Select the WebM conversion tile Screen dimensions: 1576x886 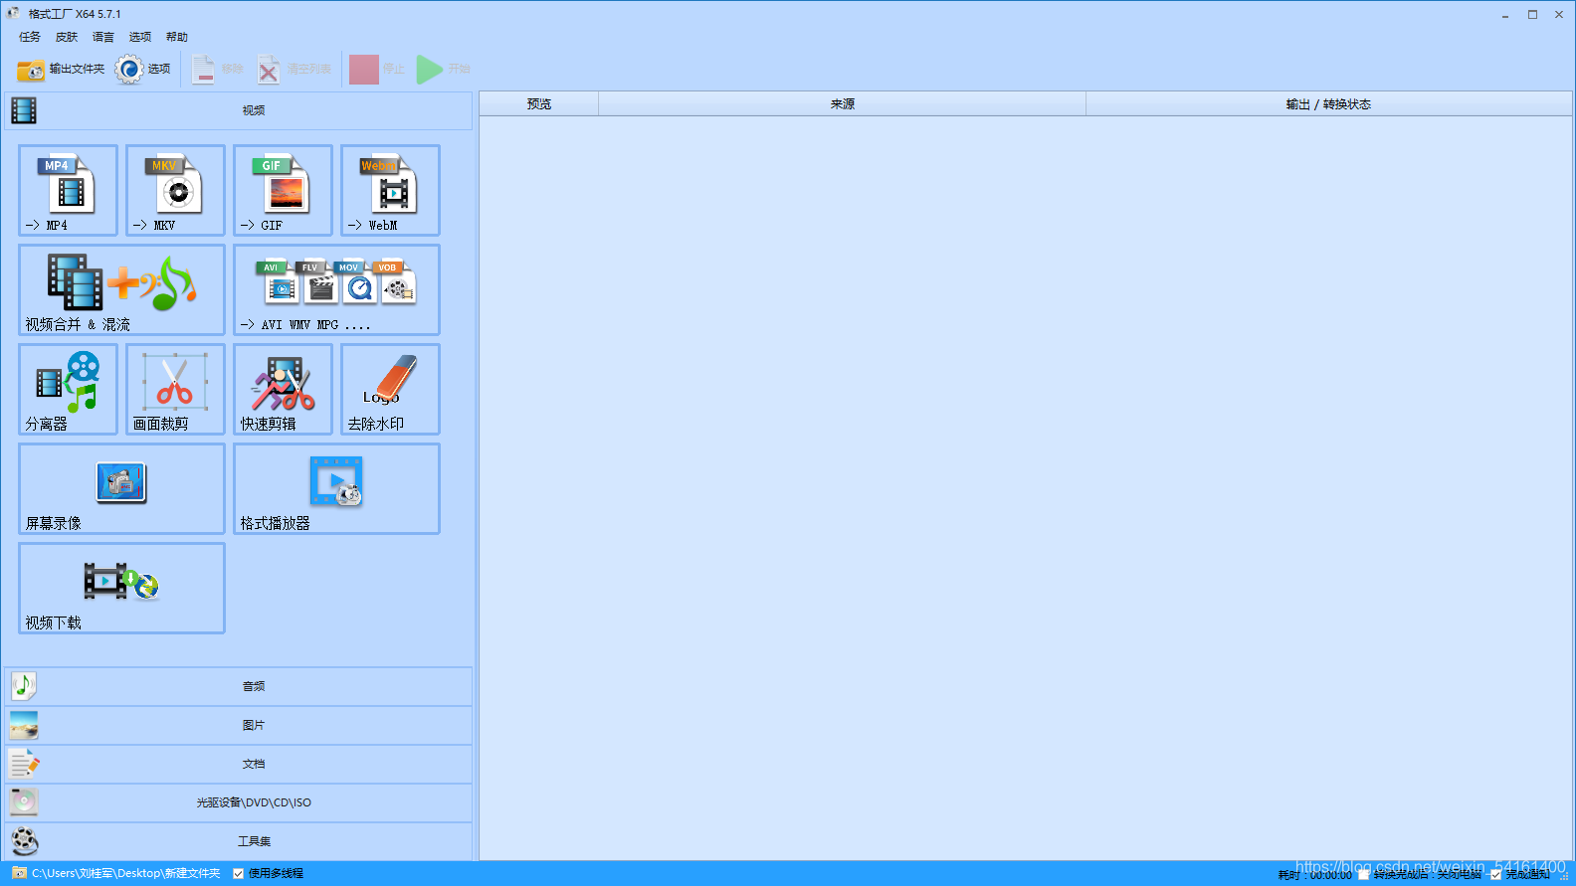390,190
